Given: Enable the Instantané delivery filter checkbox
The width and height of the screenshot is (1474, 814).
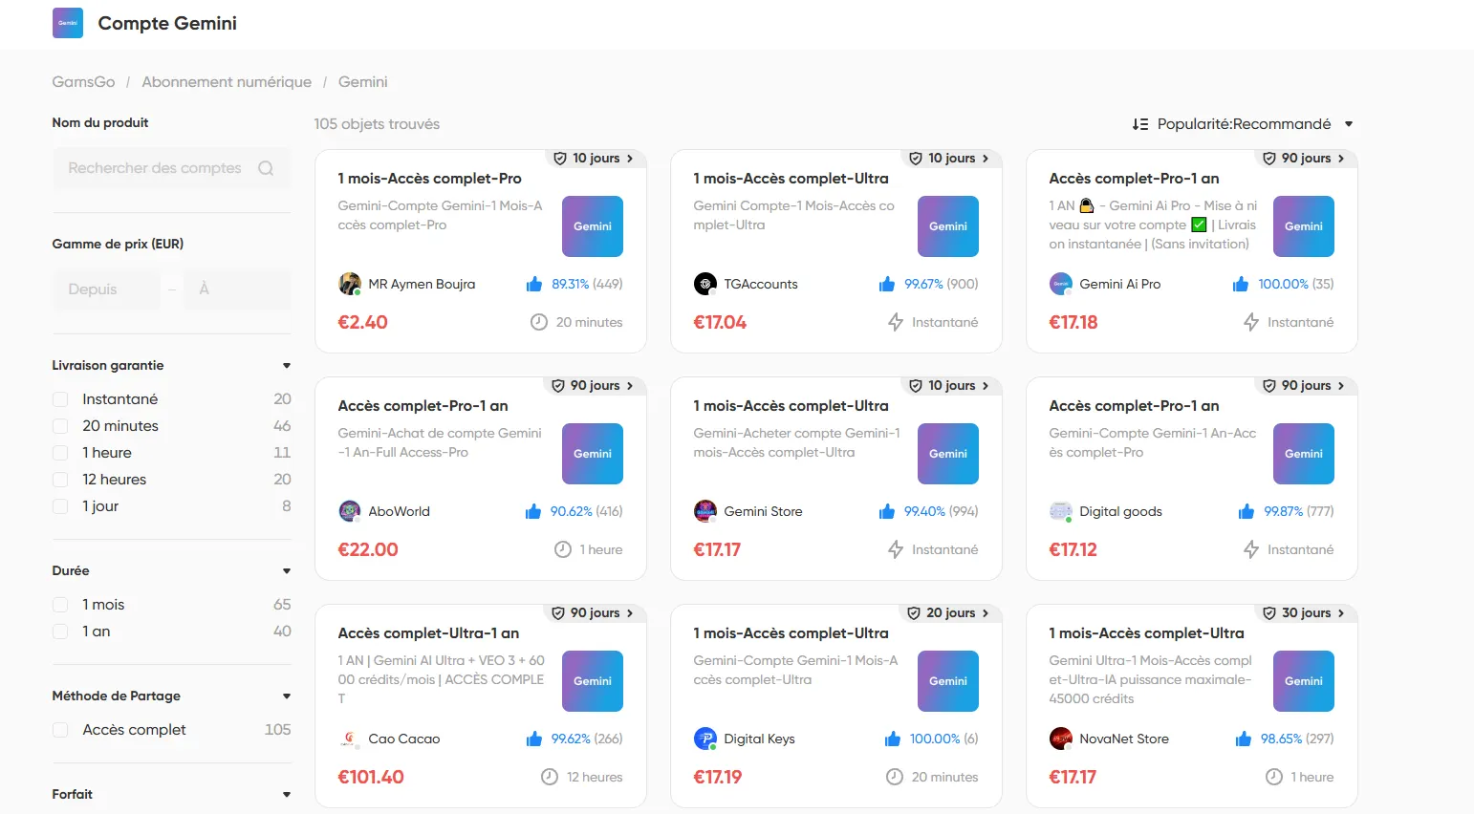Looking at the screenshot, I should (59, 398).
